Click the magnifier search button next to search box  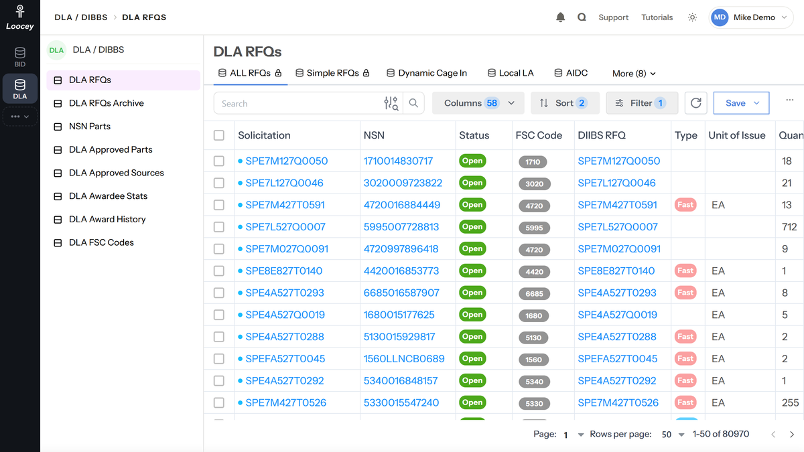[x=413, y=103]
